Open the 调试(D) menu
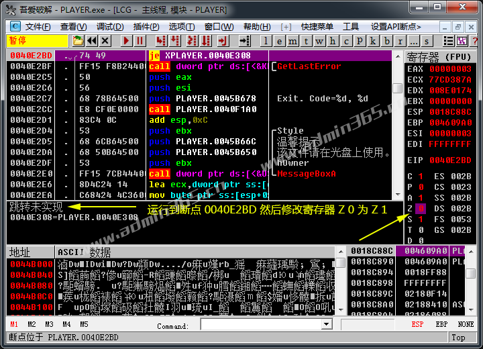Screen dimensions: 483x349 pyautogui.click(x=109, y=27)
